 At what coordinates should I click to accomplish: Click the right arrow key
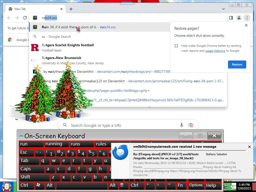coord(171,185)
